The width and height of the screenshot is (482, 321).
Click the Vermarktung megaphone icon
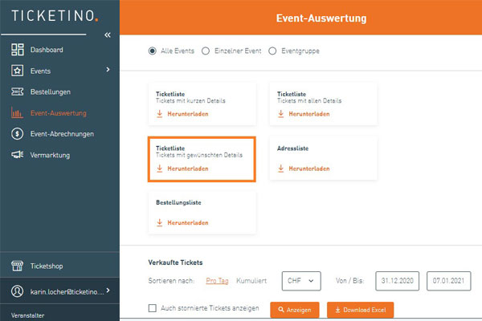(18, 155)
